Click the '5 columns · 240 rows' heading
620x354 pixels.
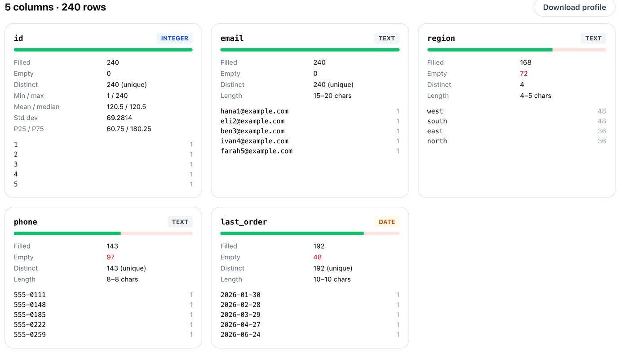[55, 7]
